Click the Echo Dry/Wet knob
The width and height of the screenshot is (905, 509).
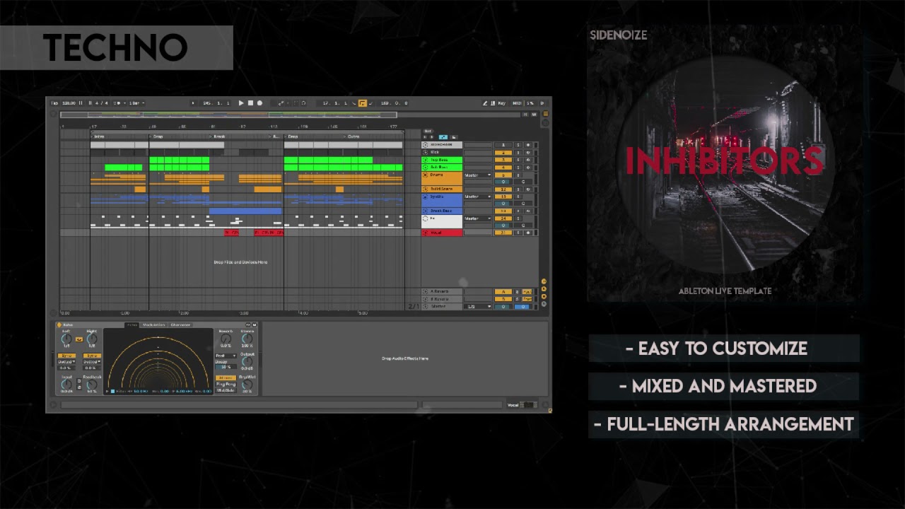pos(247,385)
